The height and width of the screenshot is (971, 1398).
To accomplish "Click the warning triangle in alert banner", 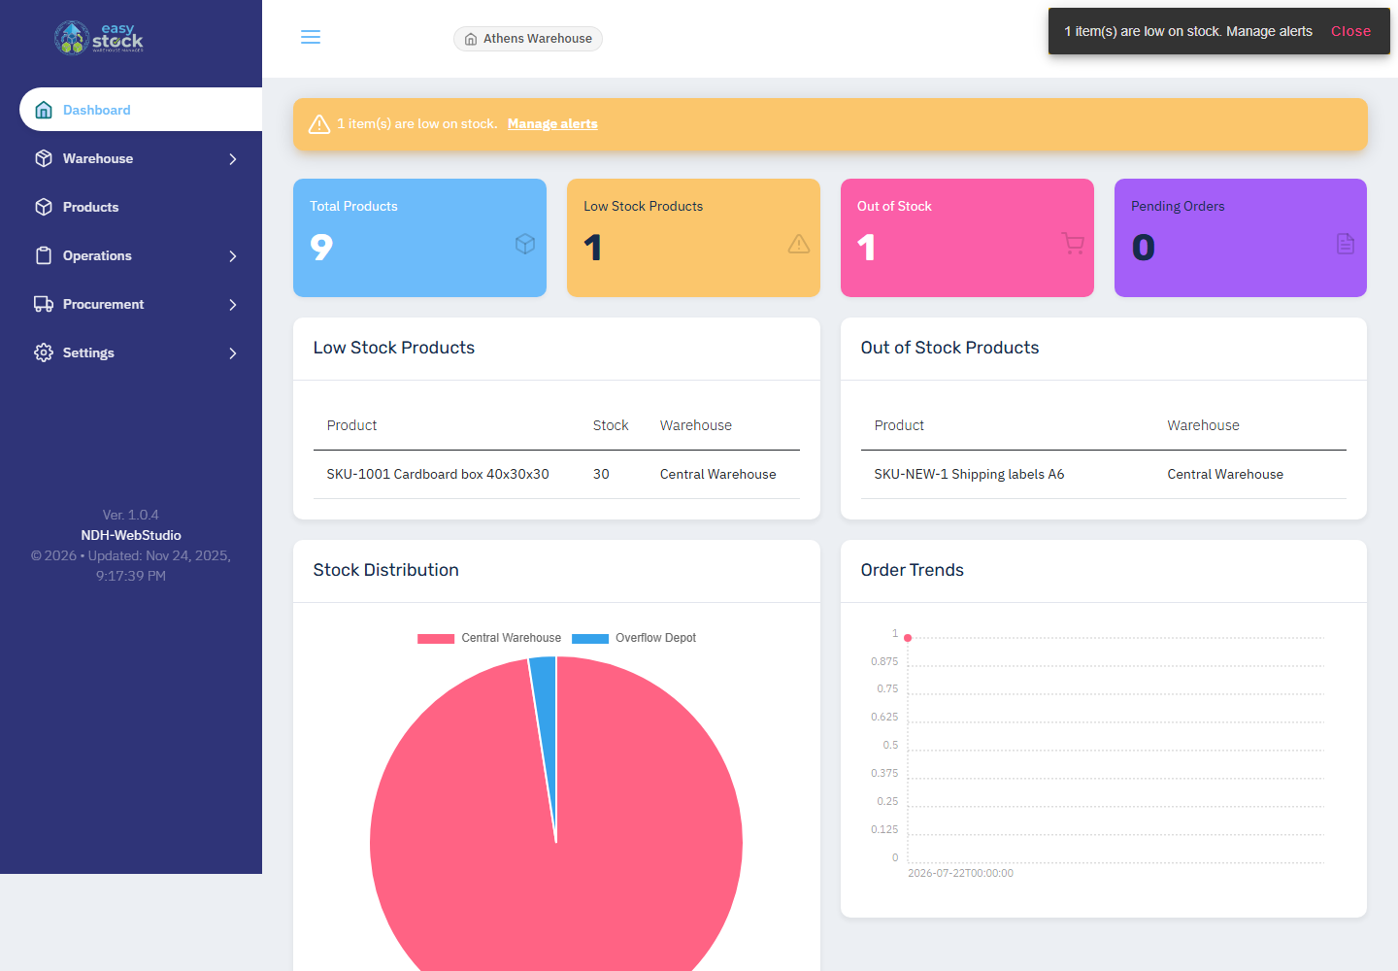I will pyautogui.click(x=319, y=124).
